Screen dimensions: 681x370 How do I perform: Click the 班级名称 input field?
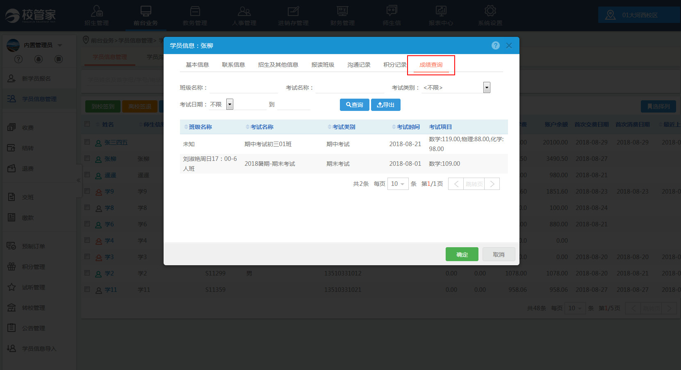pyautogui.click(x=244, y=88)
